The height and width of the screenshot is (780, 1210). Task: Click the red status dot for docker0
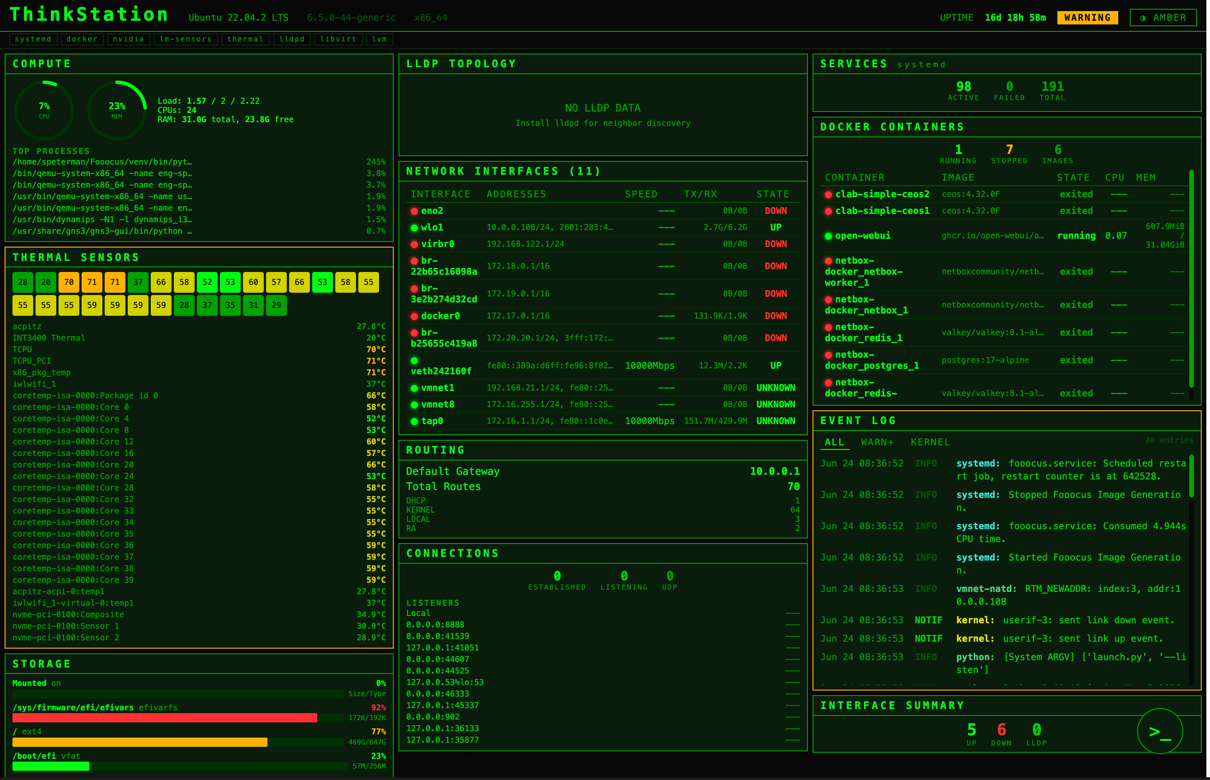(414, 317)
